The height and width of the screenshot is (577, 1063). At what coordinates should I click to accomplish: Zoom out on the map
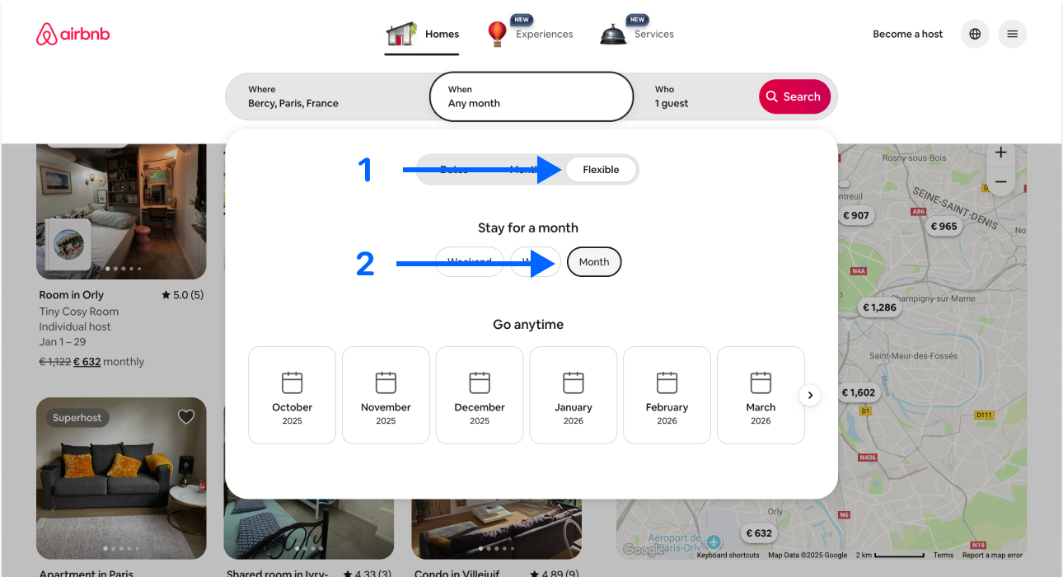point(1000,181)
